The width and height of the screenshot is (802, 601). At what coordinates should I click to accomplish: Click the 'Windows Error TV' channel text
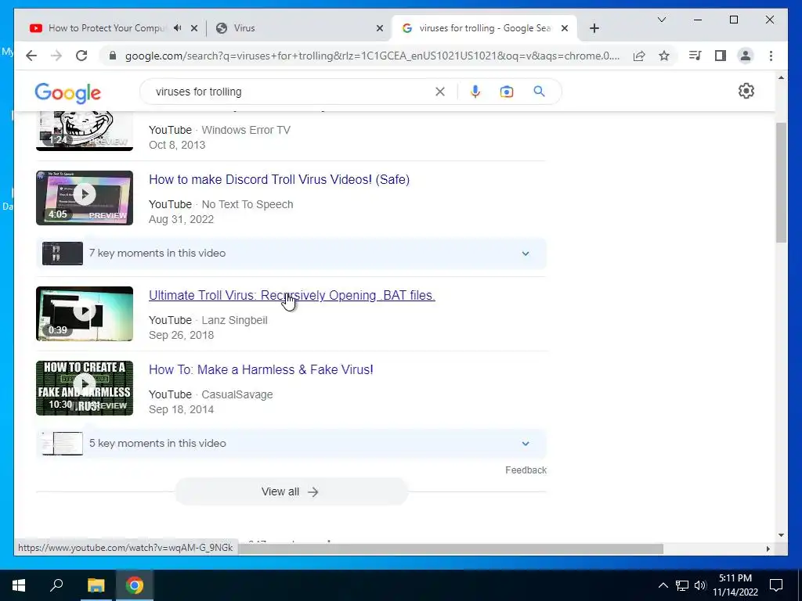pyautogui.click(x=245, y=130)
